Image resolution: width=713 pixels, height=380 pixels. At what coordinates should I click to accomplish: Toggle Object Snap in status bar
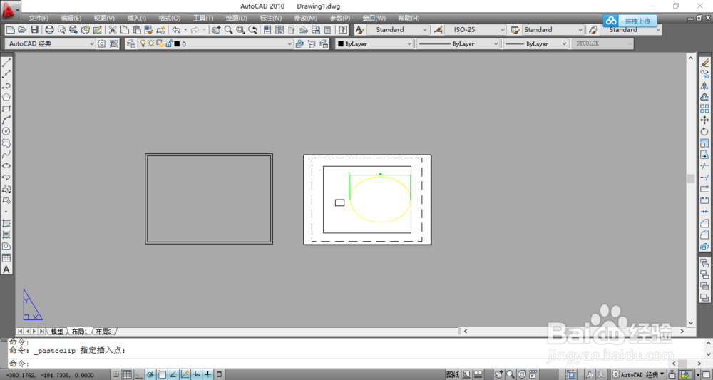[x=162, y=374]
